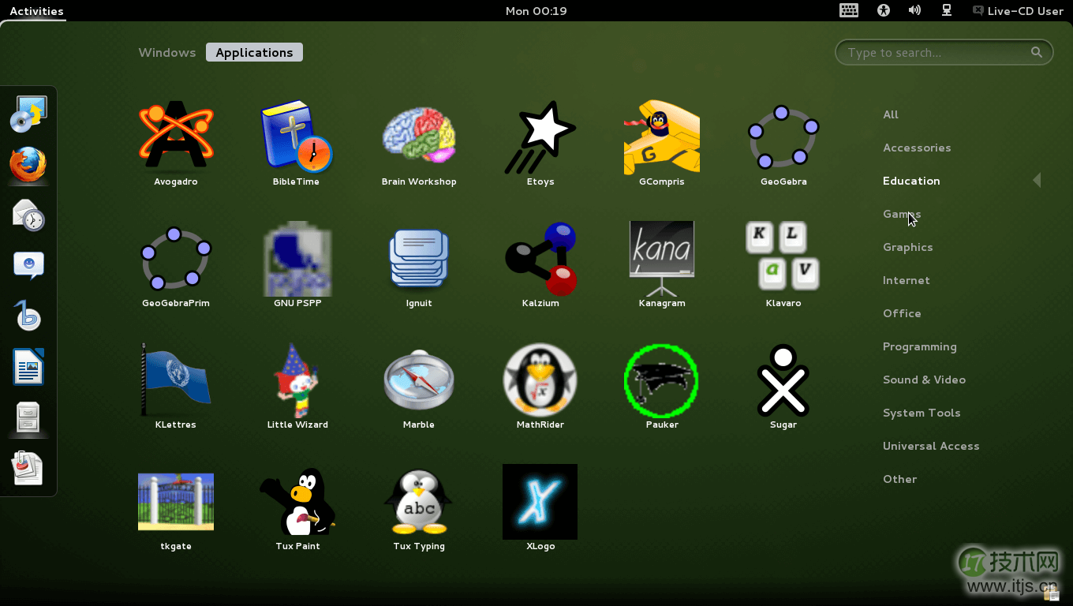Show All application categories

click(x=891, y=114)
